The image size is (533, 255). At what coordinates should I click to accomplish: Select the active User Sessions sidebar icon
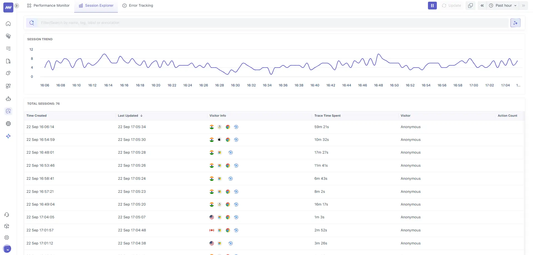8,111
